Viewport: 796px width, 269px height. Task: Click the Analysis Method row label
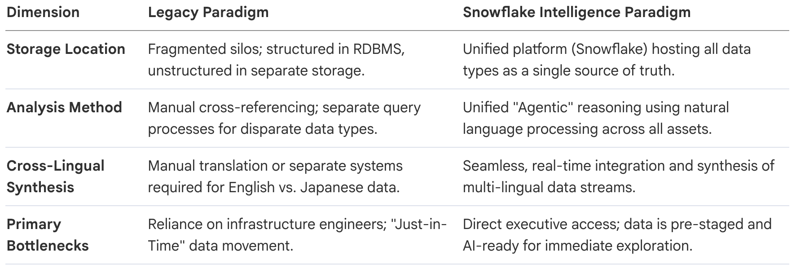tap(64, 107)
